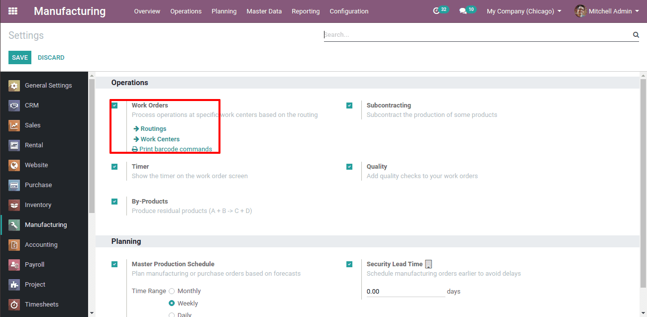Click the Inventory box icon in sidebar
This screenshot has height=317, width=647.
coord(14,205)
